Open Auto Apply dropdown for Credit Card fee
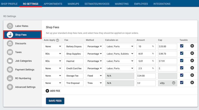This screenshot has width=199, height=110. click(x=53, y=69)
